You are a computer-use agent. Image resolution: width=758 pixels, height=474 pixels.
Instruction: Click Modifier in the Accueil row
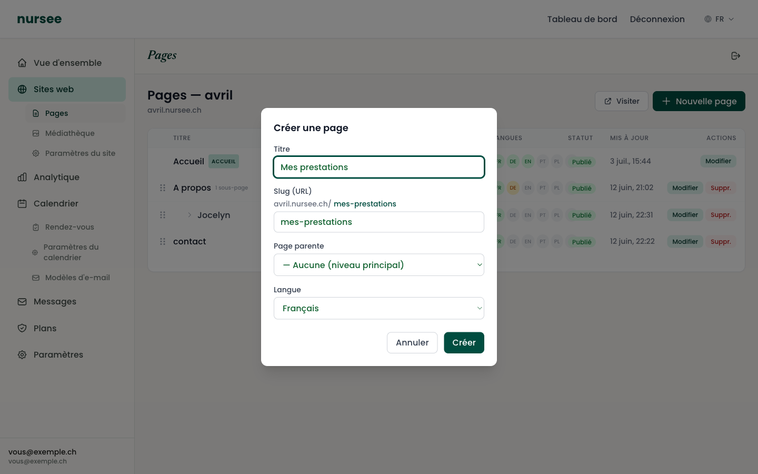tap(718, 161)
